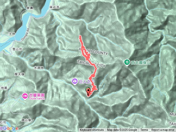Click the 巨人之手 camera photo marker
Screen dimensions: 176x132
point(75,81)
